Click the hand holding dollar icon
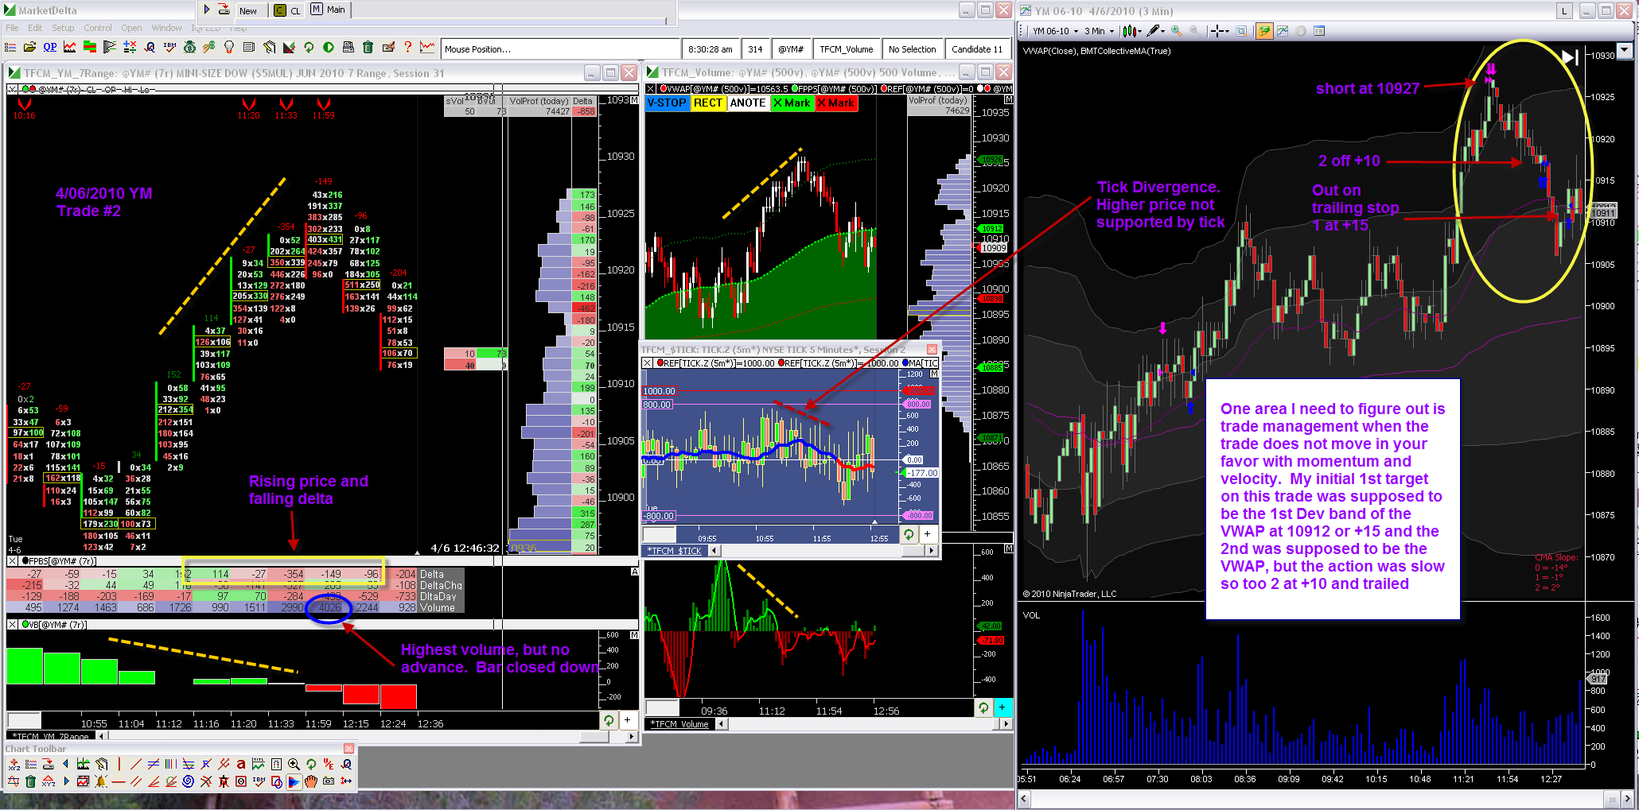 [x=209, y=48]
